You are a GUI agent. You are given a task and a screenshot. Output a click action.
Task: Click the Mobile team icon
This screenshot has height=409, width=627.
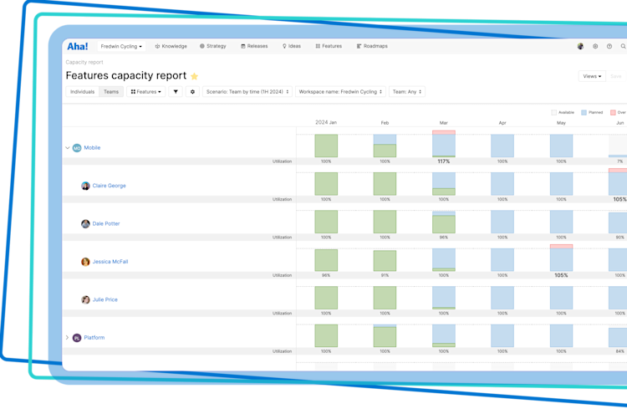pos(77,148)
